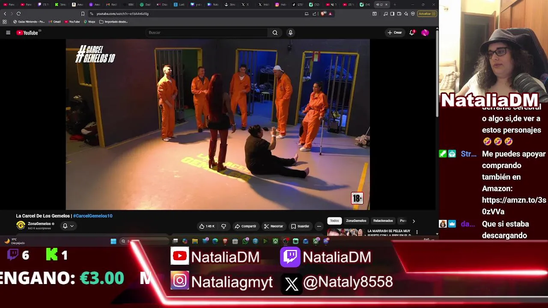Select the ZonaGemelos filter chip
This screenshot has height=308, width=548.
click(x=356, y=221)
